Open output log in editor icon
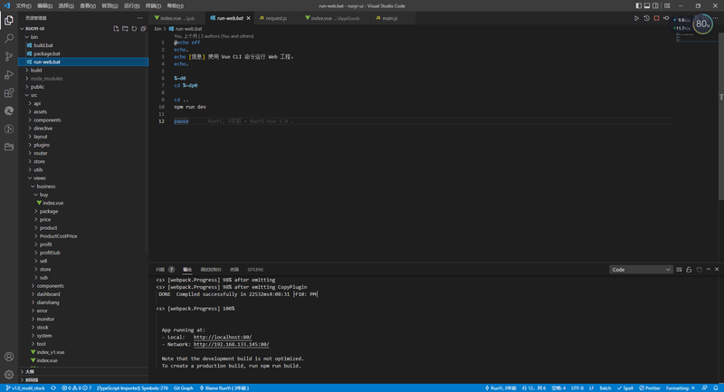Viewport: 724px width, 392px height. (699, 270)
